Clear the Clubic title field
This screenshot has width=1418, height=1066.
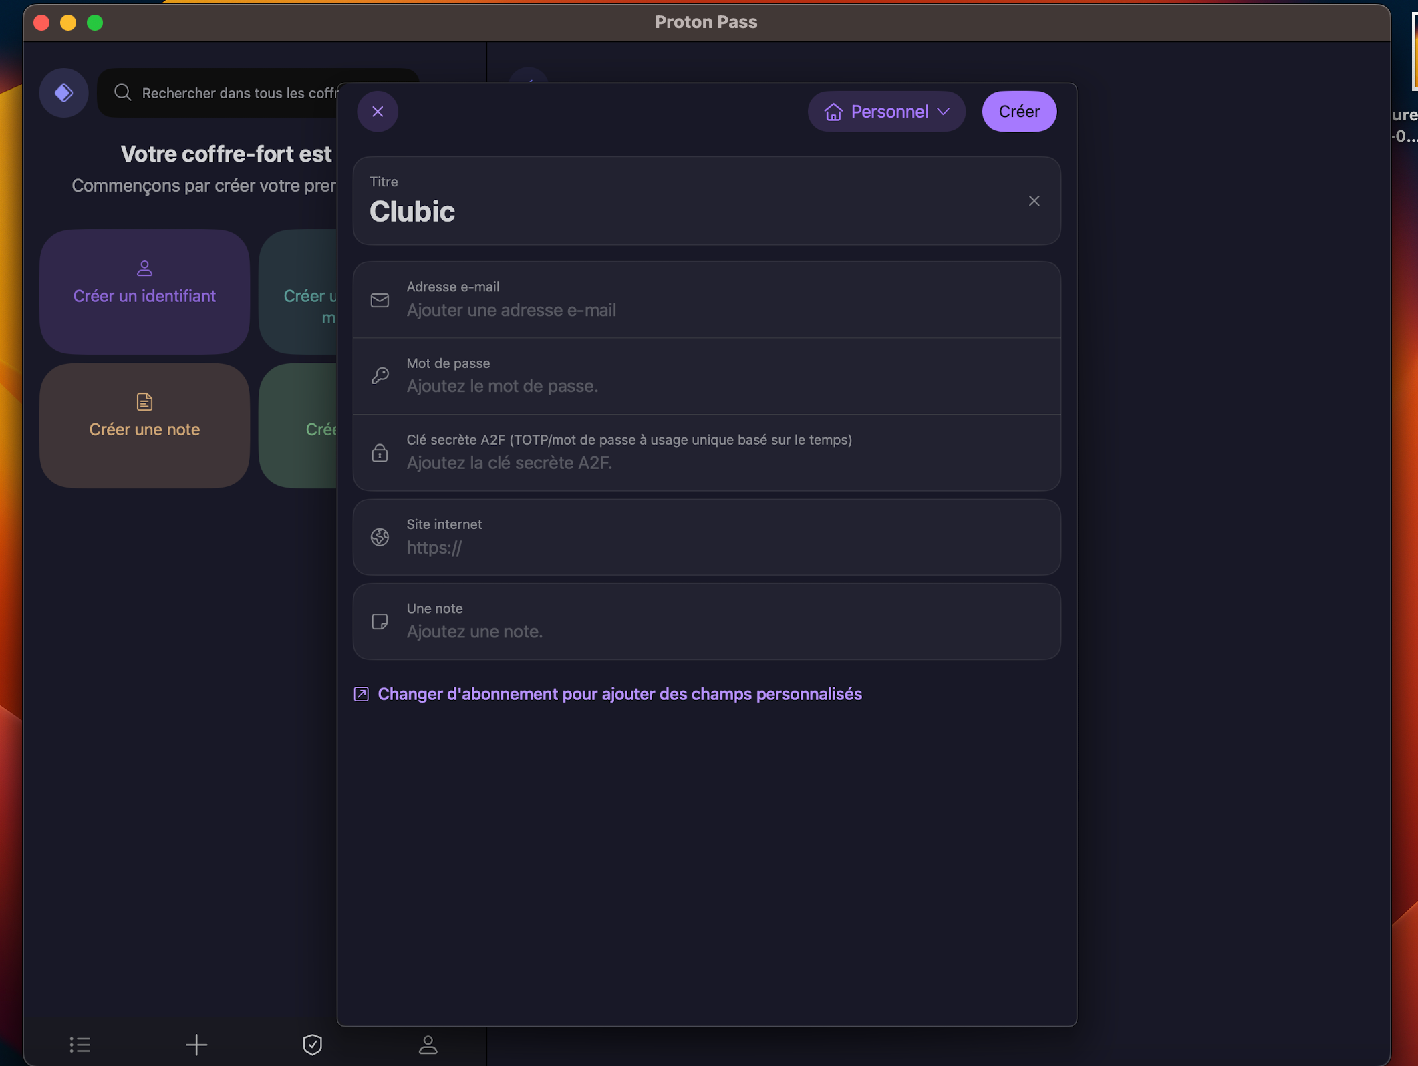pyautogui.click(x=1034, y=201)
